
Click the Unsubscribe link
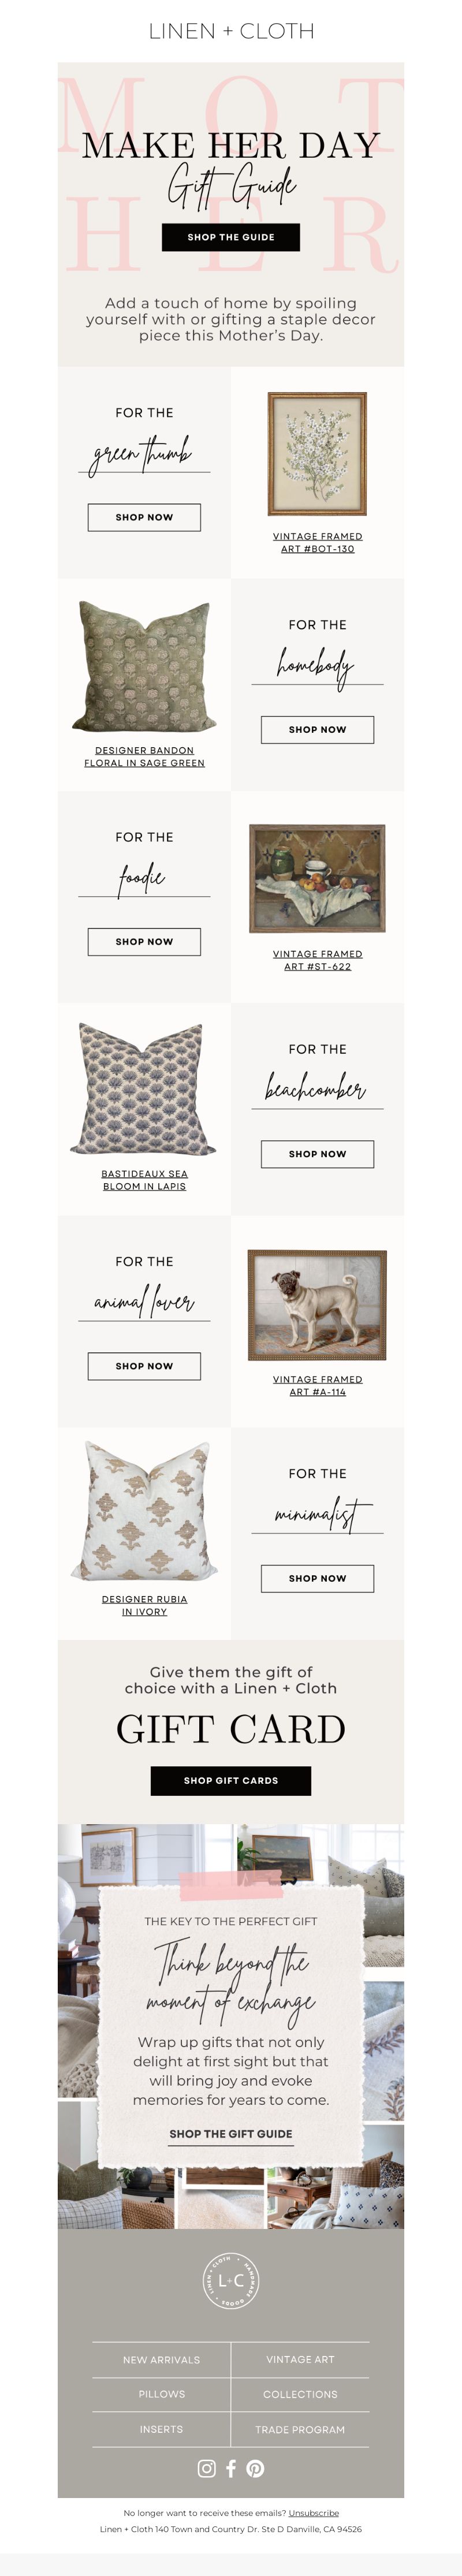314,2513
